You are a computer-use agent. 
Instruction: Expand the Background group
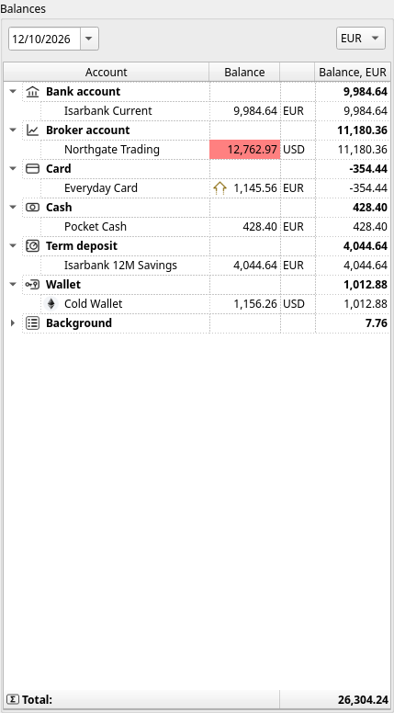[13, 323]
